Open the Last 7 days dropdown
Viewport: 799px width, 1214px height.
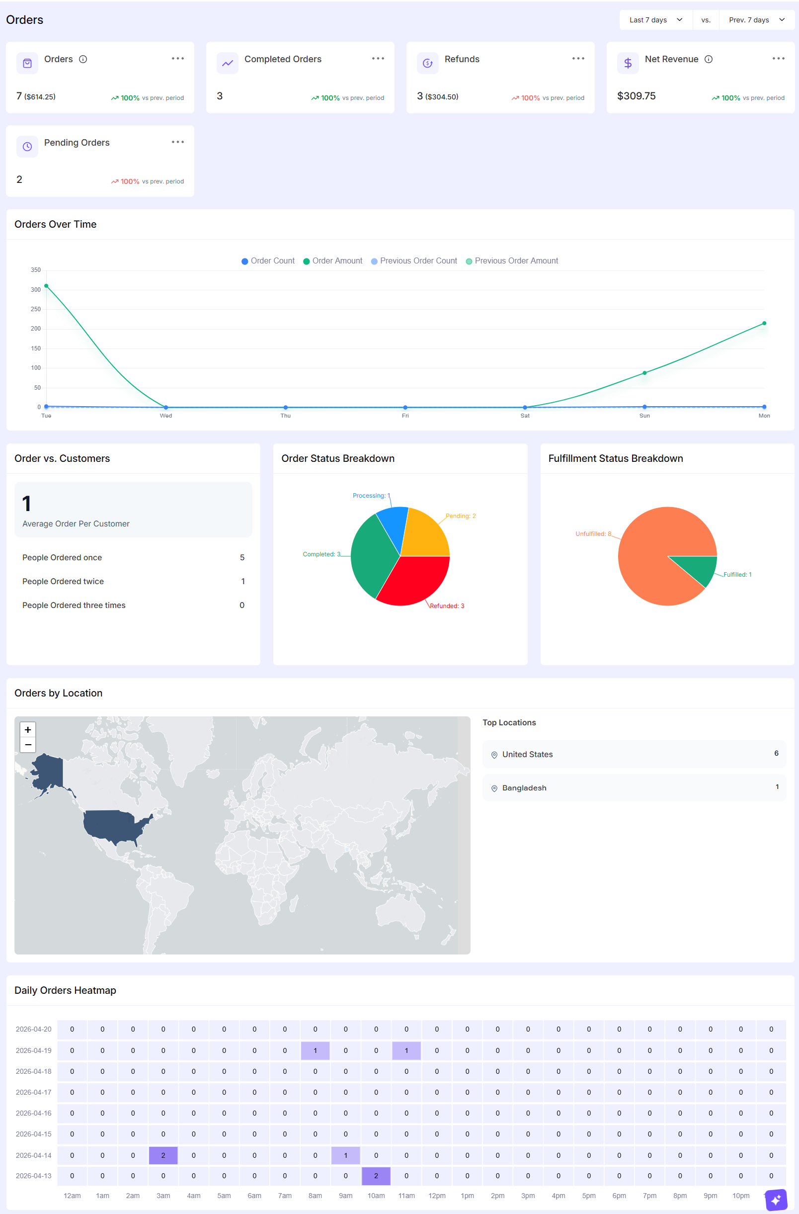655,20
